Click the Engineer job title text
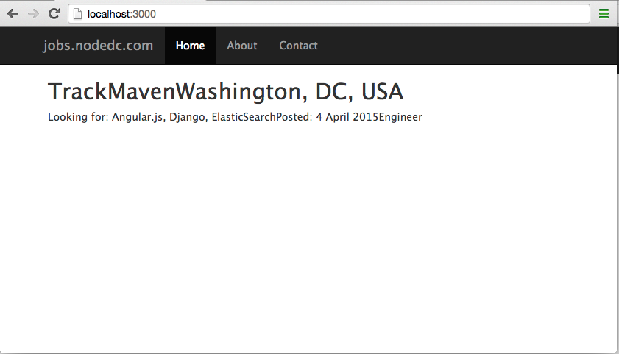The image size is (619, 354). click(400, 117)
